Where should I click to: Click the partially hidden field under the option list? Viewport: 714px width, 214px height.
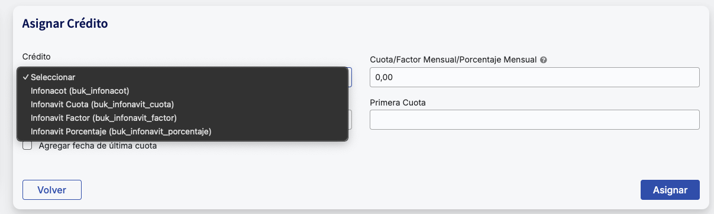(x=350, y=120)
